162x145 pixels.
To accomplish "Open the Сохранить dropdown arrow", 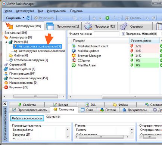I will point(24,18).
